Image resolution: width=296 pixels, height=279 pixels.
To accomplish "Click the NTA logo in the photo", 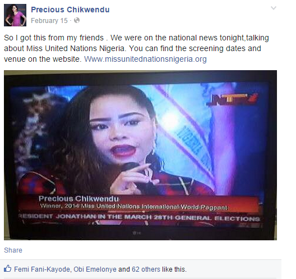I will coord(232,99).
